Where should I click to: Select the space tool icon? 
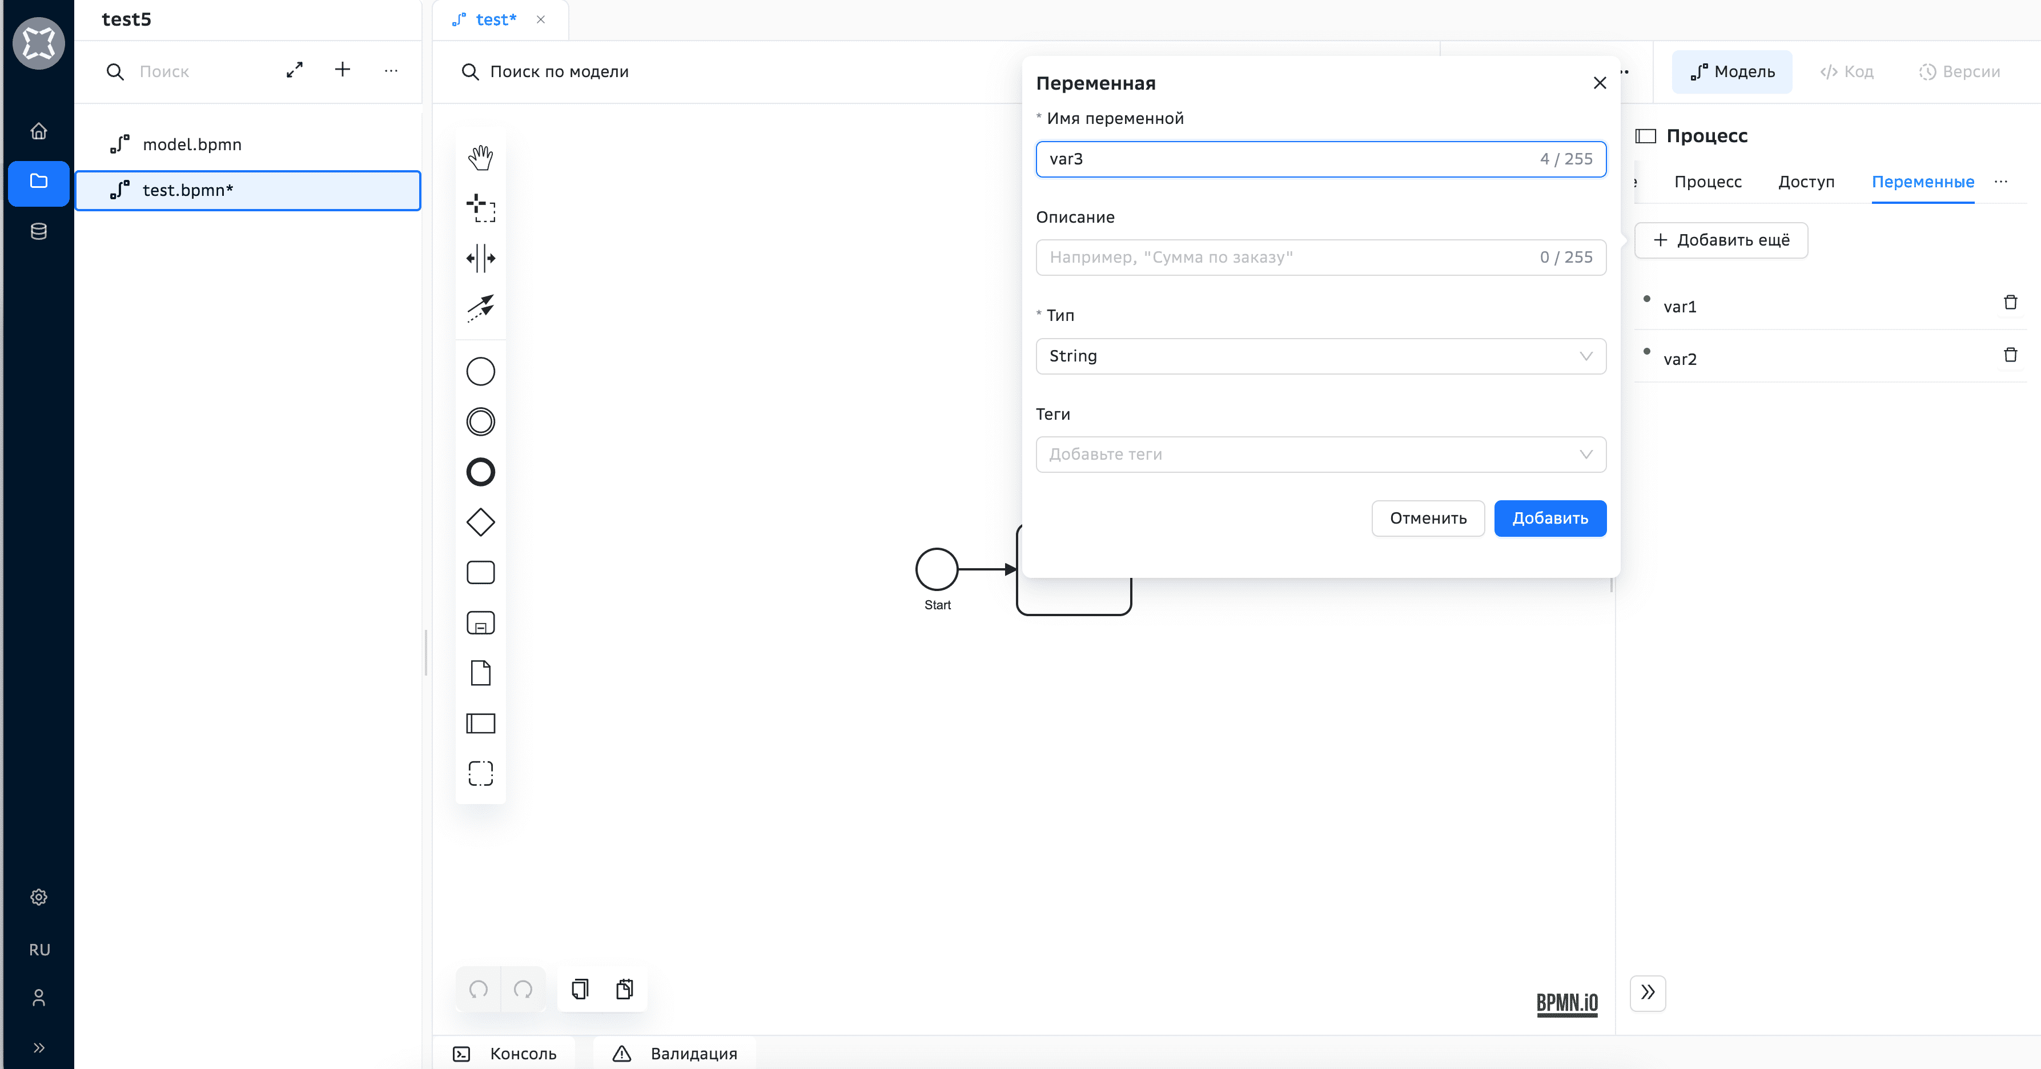480,258
